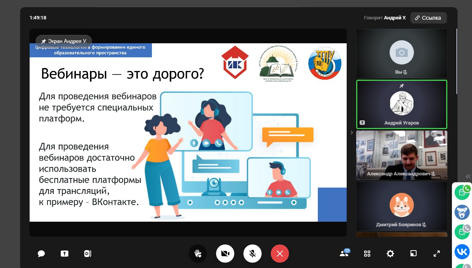
Task: Raise your hand in the call
Action: click(198, 254)
